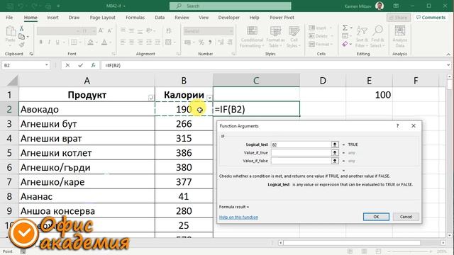Click the Increase Font Size icon
Screen dimensions: 454x255
click(101, 30)
